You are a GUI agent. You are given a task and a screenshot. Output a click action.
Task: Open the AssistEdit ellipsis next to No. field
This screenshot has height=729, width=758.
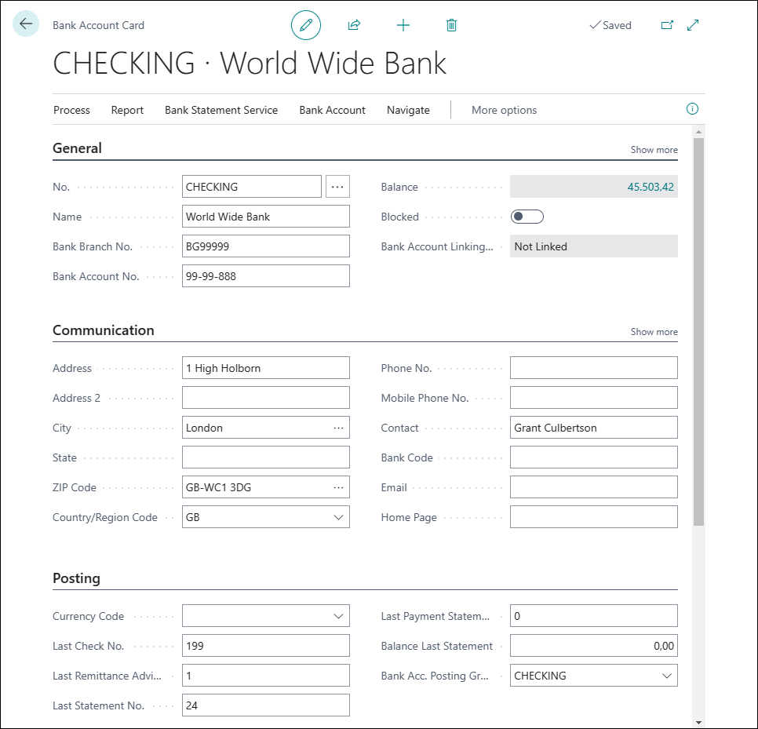coord(337,186)
